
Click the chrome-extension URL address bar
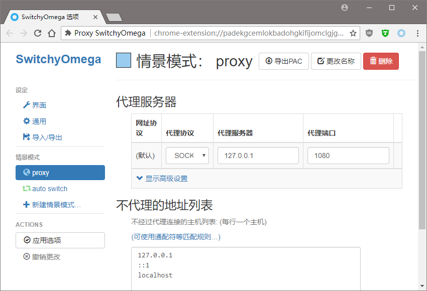click(x=249, y=33)
